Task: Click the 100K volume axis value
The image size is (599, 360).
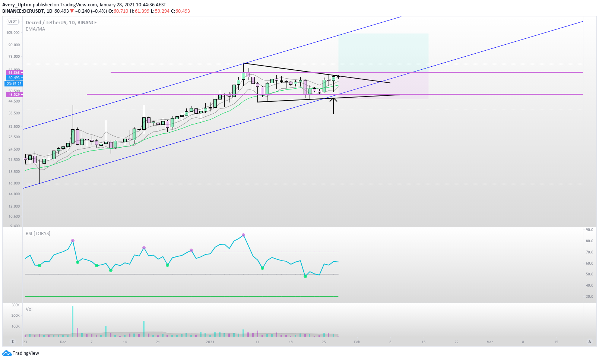Action: coord(15,326)
